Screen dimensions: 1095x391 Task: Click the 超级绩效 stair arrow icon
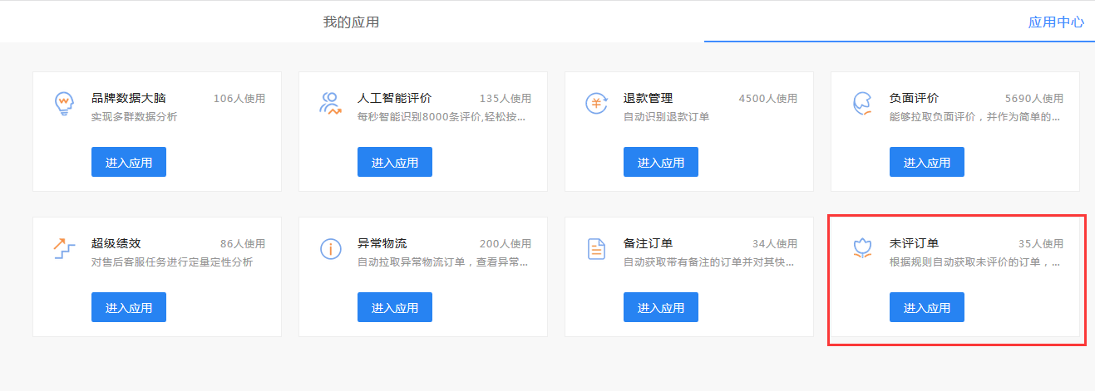pos(65,248)
